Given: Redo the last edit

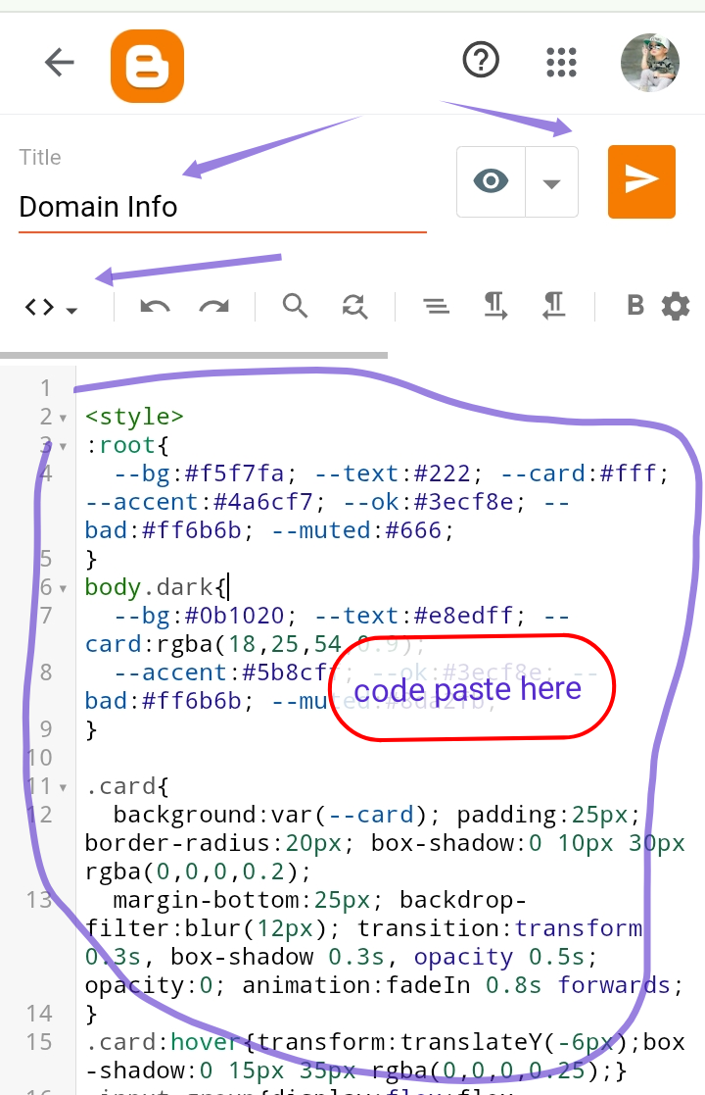Looking at the screenshot, I should (214, 307).
